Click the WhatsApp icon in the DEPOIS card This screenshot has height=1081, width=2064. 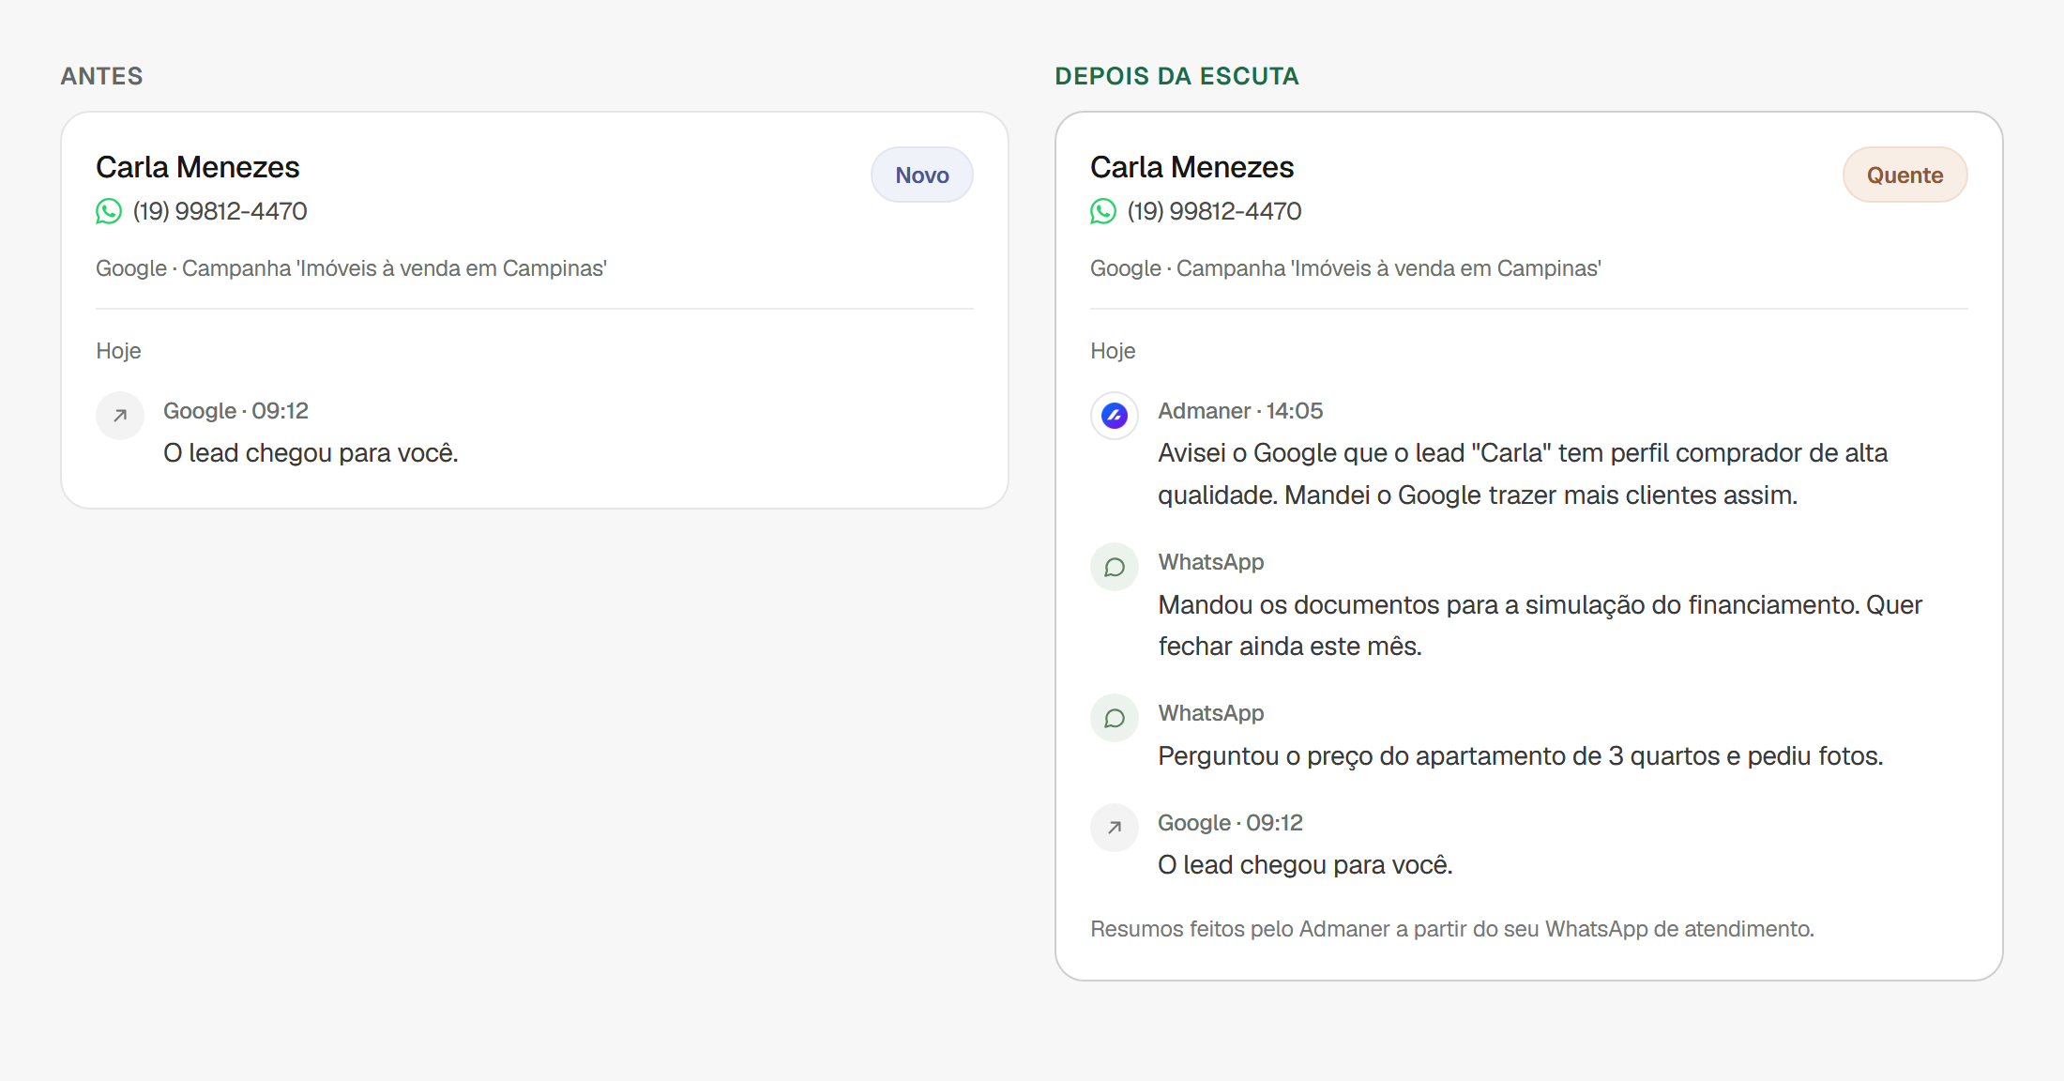1103,211
